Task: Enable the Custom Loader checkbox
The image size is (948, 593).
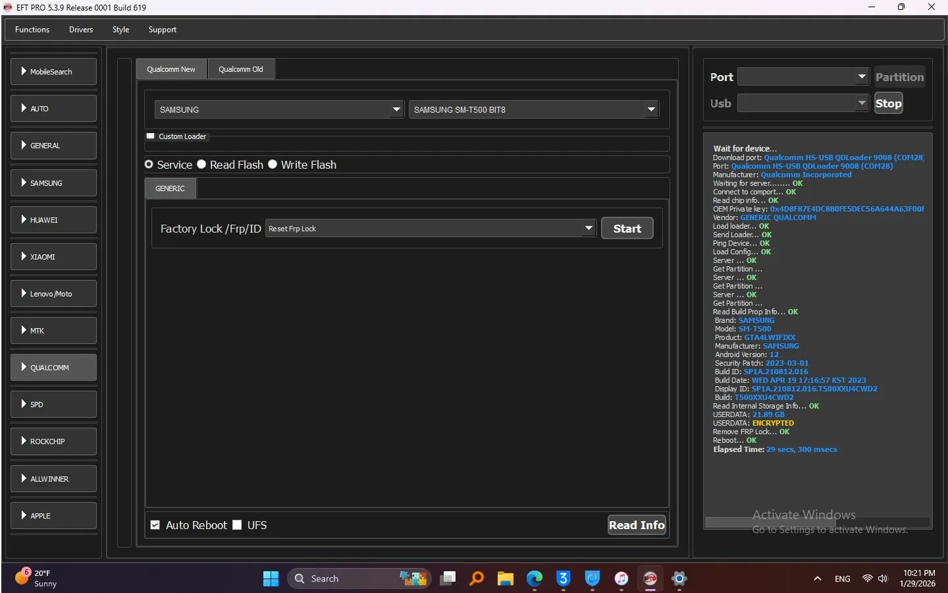Action: [x=151, y=136]
